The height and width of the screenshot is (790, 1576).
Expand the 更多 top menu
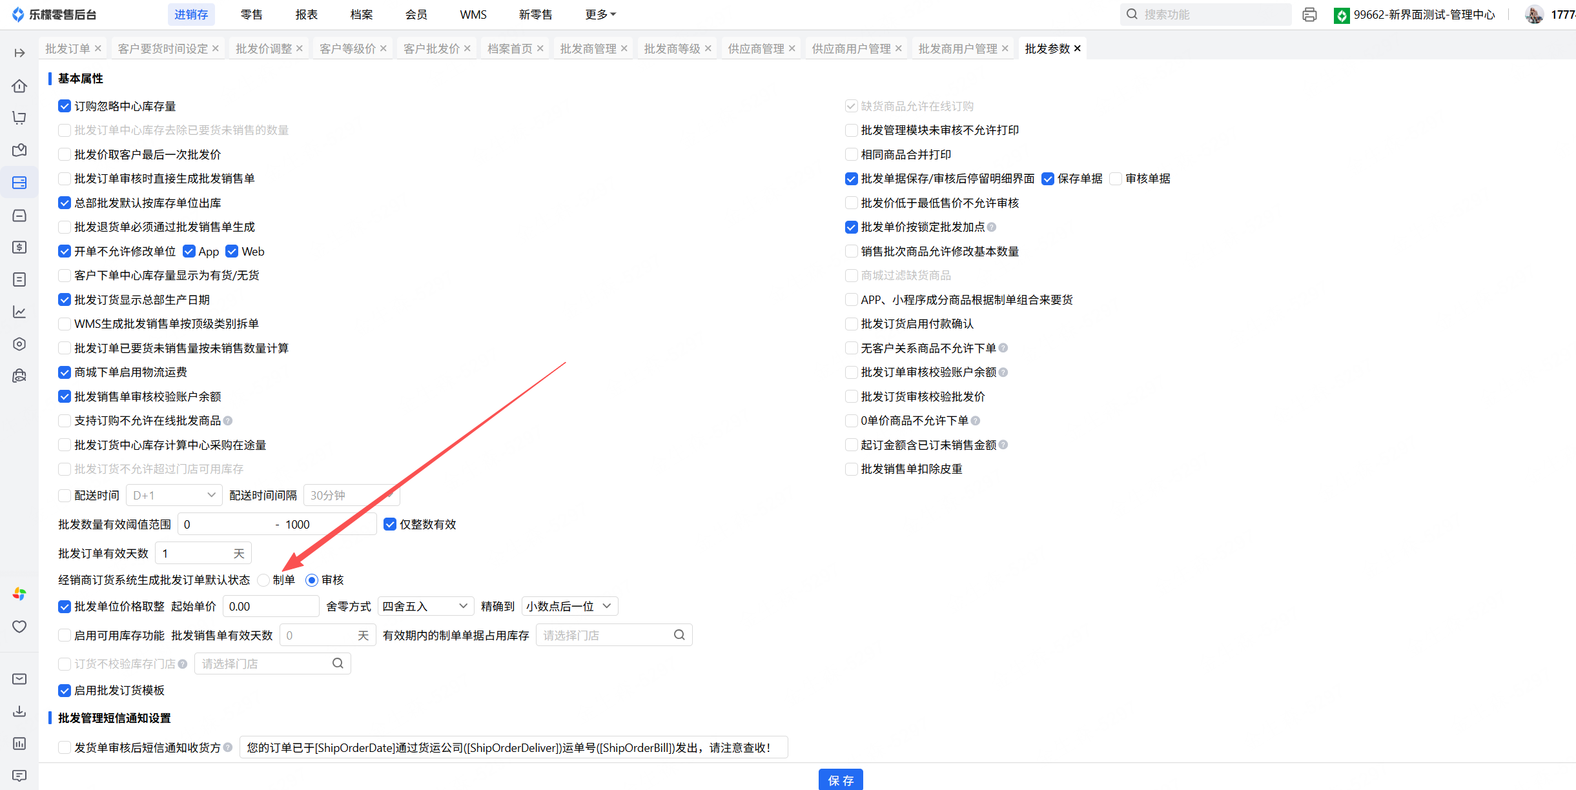tap(600, 14)
